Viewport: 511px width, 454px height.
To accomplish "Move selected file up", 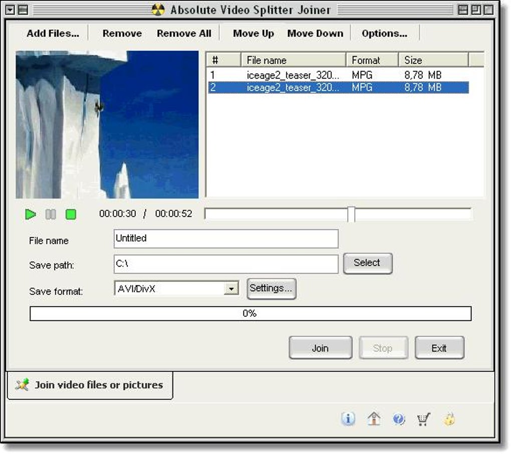I will pyautogui.click(x=253, y=33).
